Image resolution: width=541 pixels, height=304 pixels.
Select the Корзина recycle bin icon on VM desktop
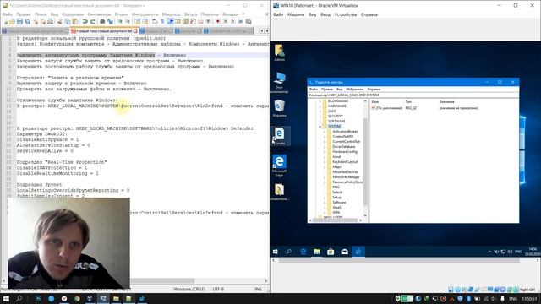280,108
